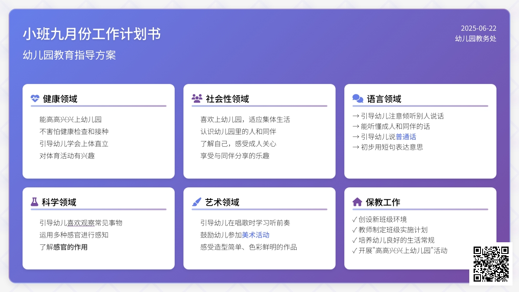Click the 语言领域 card heading
This screenshot has width=519, height=292.
384,99
